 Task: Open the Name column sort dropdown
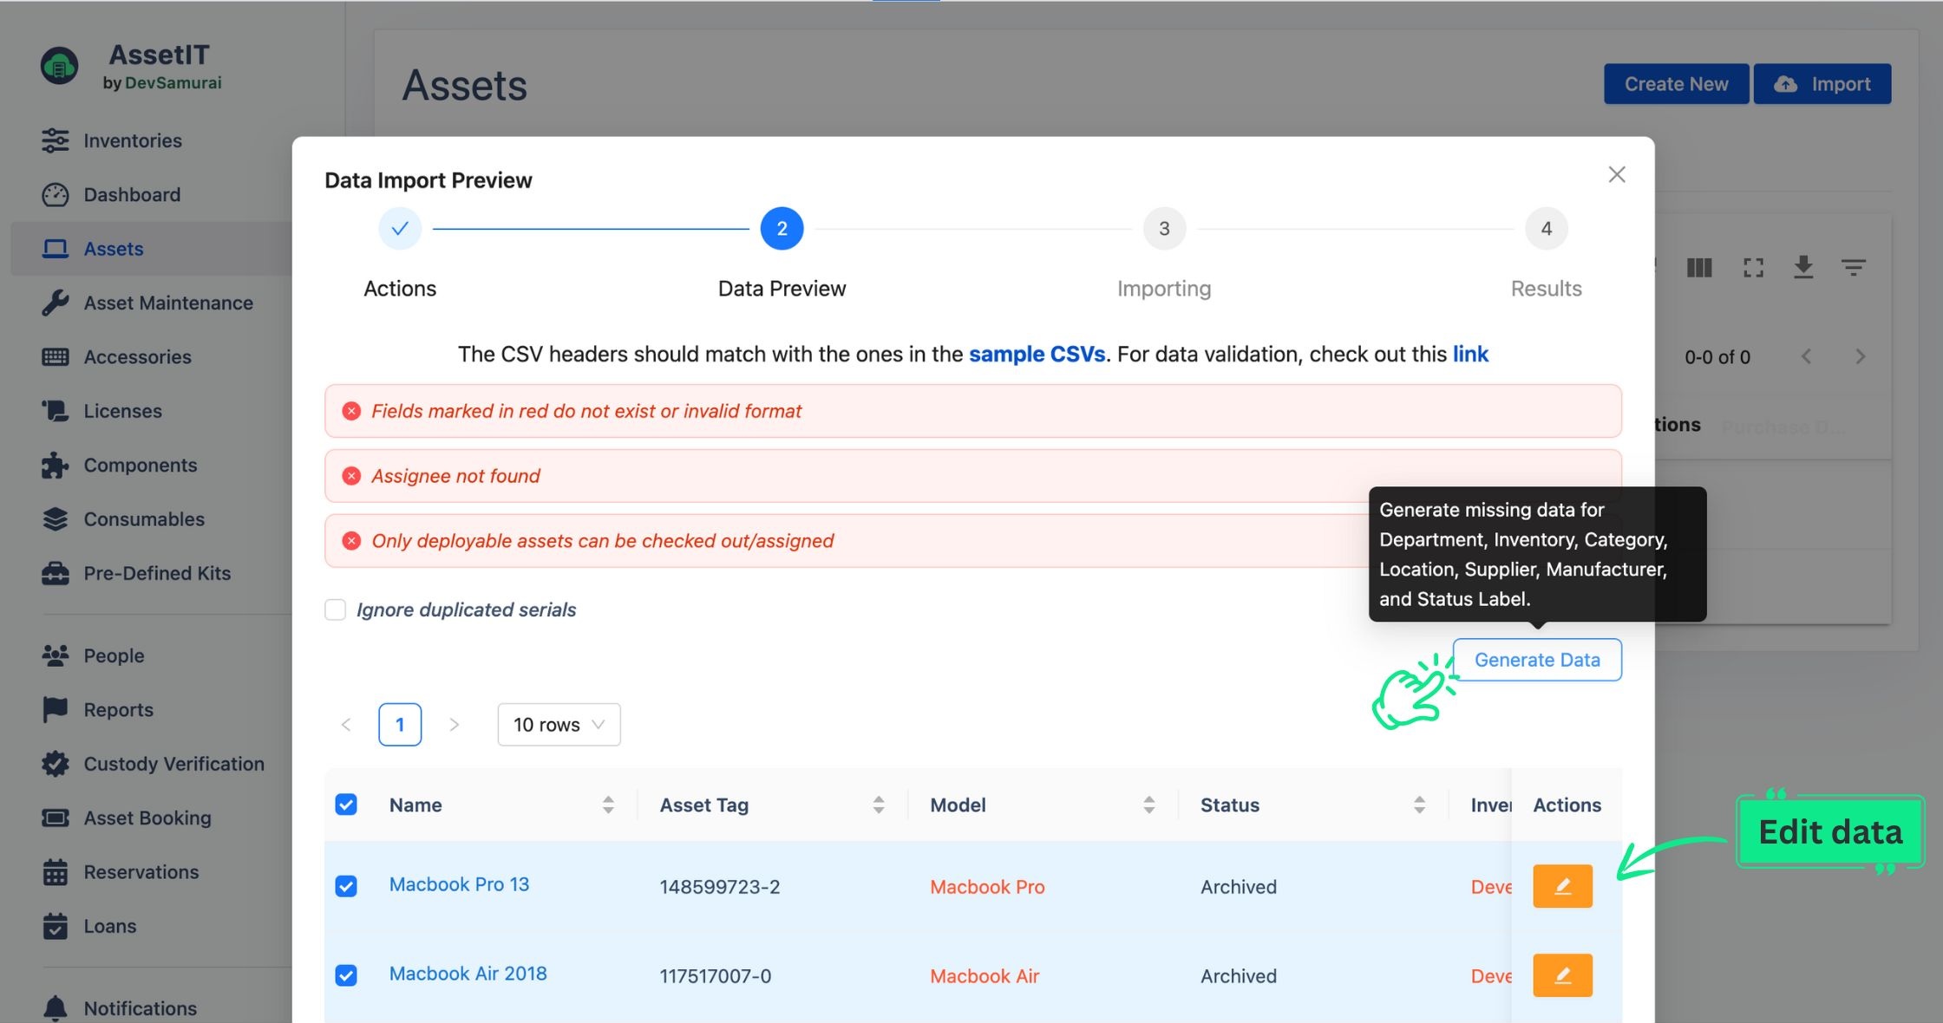pyautogui.click(x=608, y=805)
